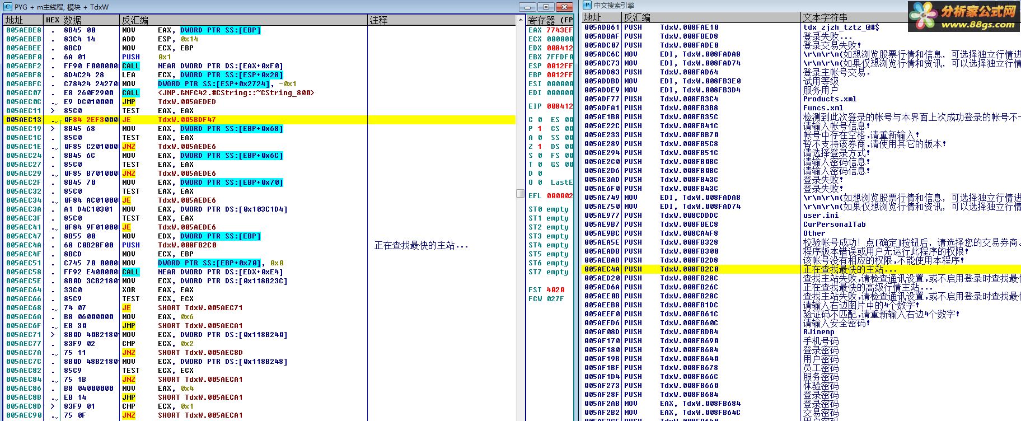
Task: Select the CMP ECX, 0x2 line at 005AEC77
Action: click(x=260, y=344)
